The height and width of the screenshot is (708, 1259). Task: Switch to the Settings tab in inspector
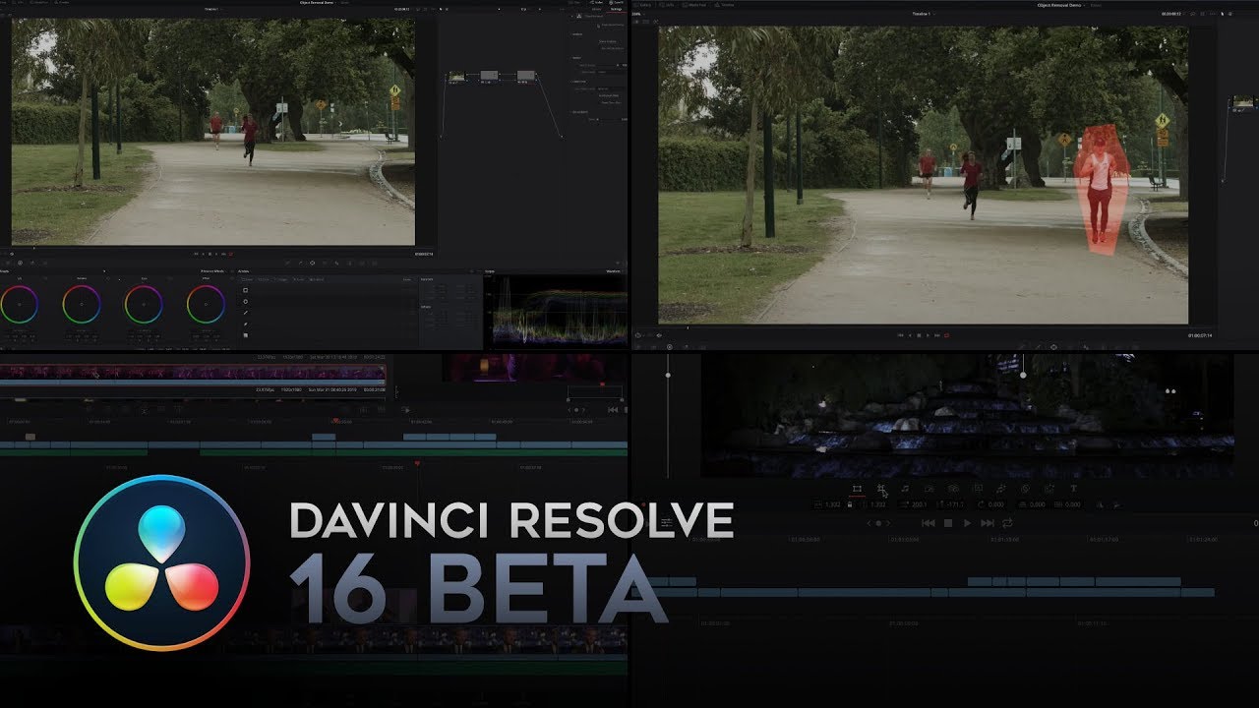pos(616,9)
